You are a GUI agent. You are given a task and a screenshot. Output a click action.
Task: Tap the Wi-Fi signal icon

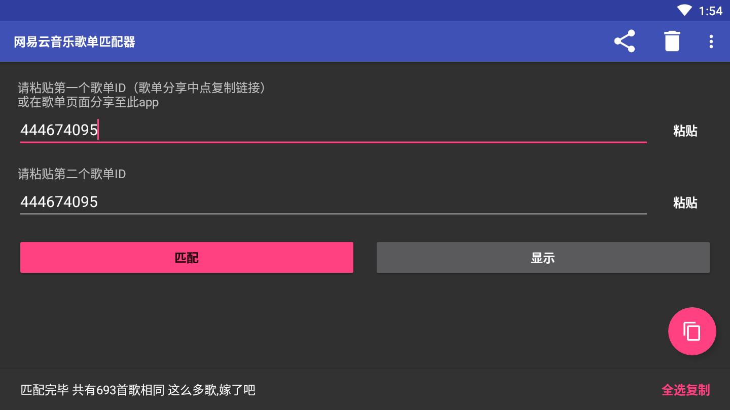pyautogui.click(x=684, y=10)
